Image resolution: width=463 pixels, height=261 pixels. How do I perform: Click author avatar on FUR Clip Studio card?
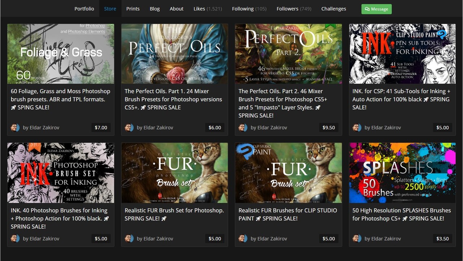243,239
